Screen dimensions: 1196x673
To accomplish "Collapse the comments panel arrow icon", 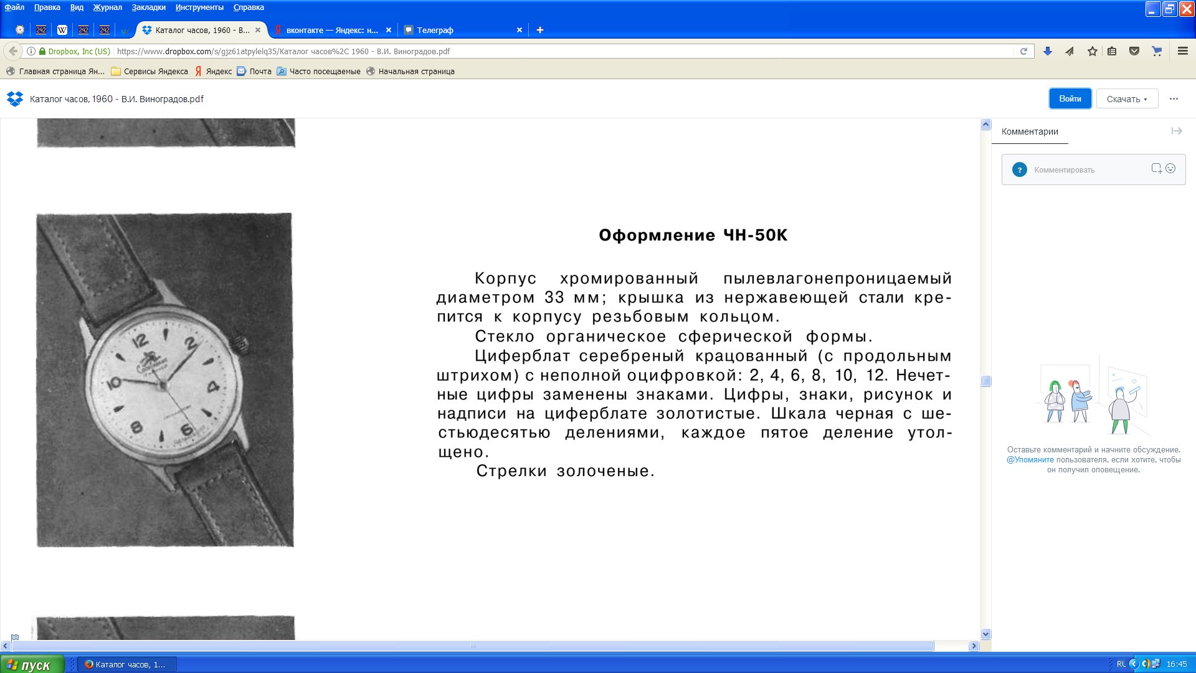I will point(1176,131).
